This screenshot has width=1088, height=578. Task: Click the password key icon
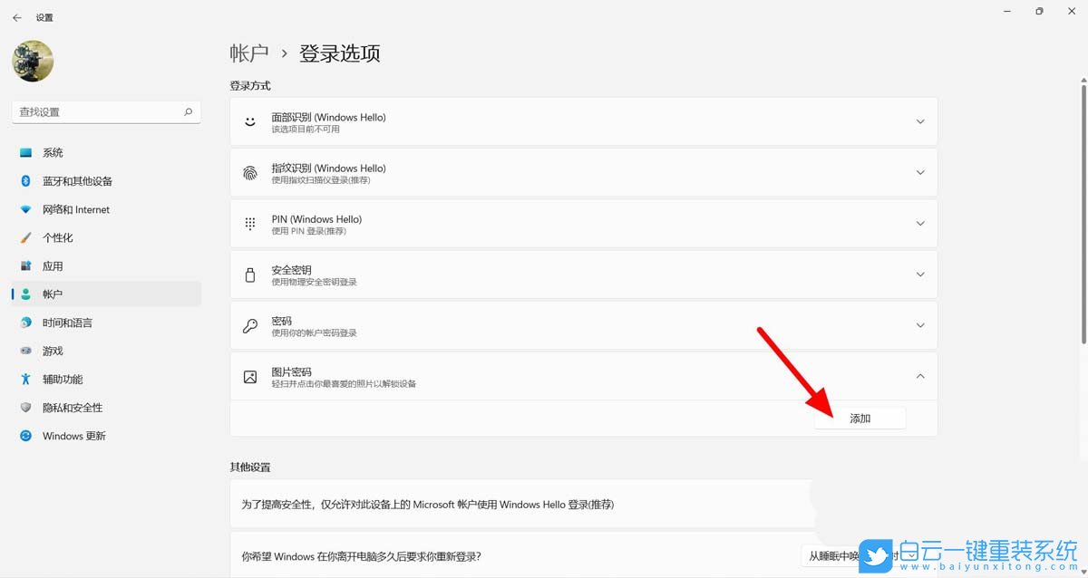[x=249, y=325]
